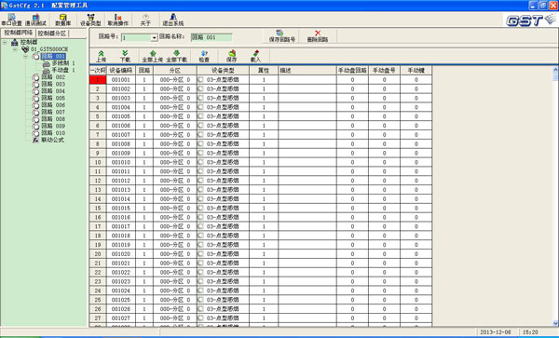Select 回路 005 in the tree
Viewport: 559px width, 338px height.
point(53,98)
